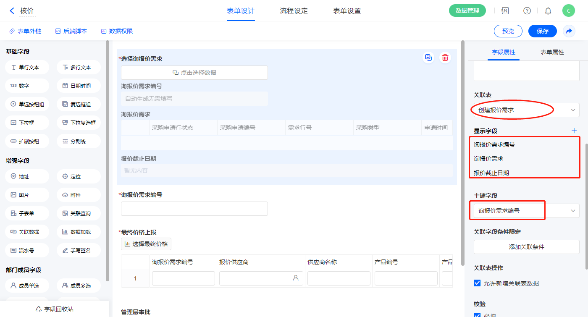Toggle the 必填 checkbox
This screenshot has width=588, height=317.
[x=477, y=315]
